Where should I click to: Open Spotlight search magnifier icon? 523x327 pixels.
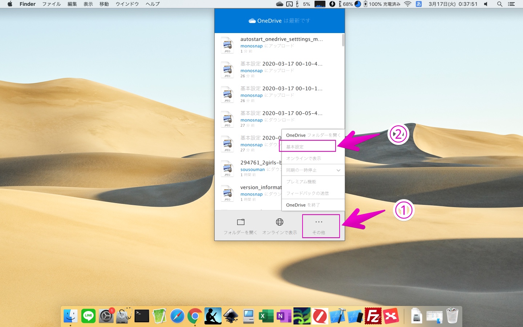tap(500, 4)
